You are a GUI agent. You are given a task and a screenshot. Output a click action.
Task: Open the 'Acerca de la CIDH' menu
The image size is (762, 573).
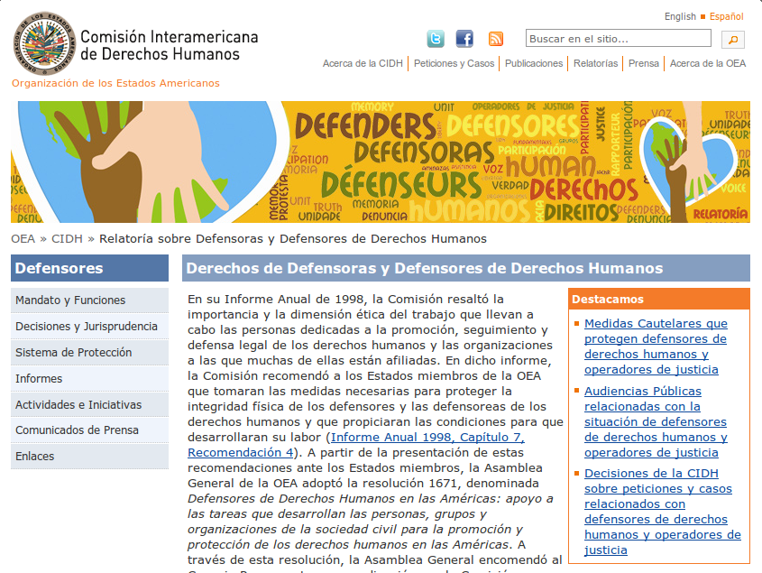point(363,63)
